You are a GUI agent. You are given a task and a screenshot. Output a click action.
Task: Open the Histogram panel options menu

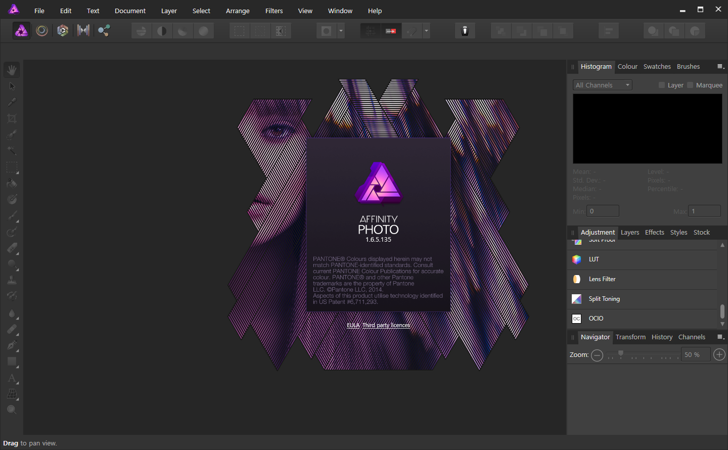(x=720, y=66)
